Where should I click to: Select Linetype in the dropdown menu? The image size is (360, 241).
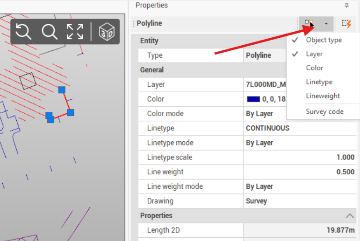(x=319, y=82)
